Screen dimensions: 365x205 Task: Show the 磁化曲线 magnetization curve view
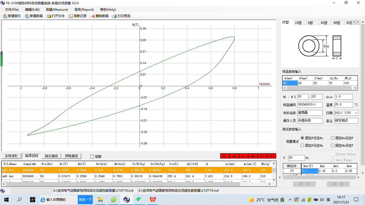[x=52, y=156]
